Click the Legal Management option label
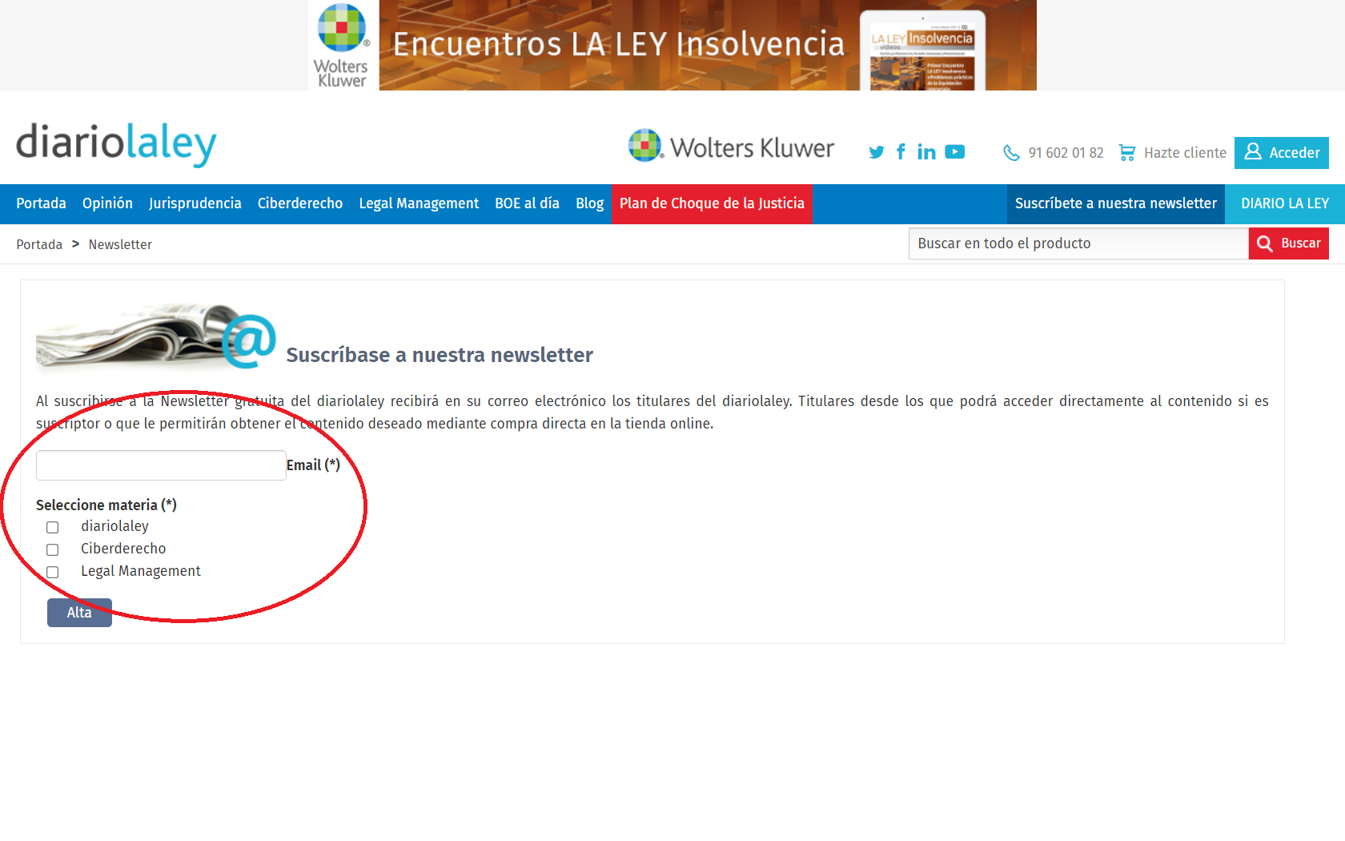The height and width of the screenshot is (841, 1345). 141,571
